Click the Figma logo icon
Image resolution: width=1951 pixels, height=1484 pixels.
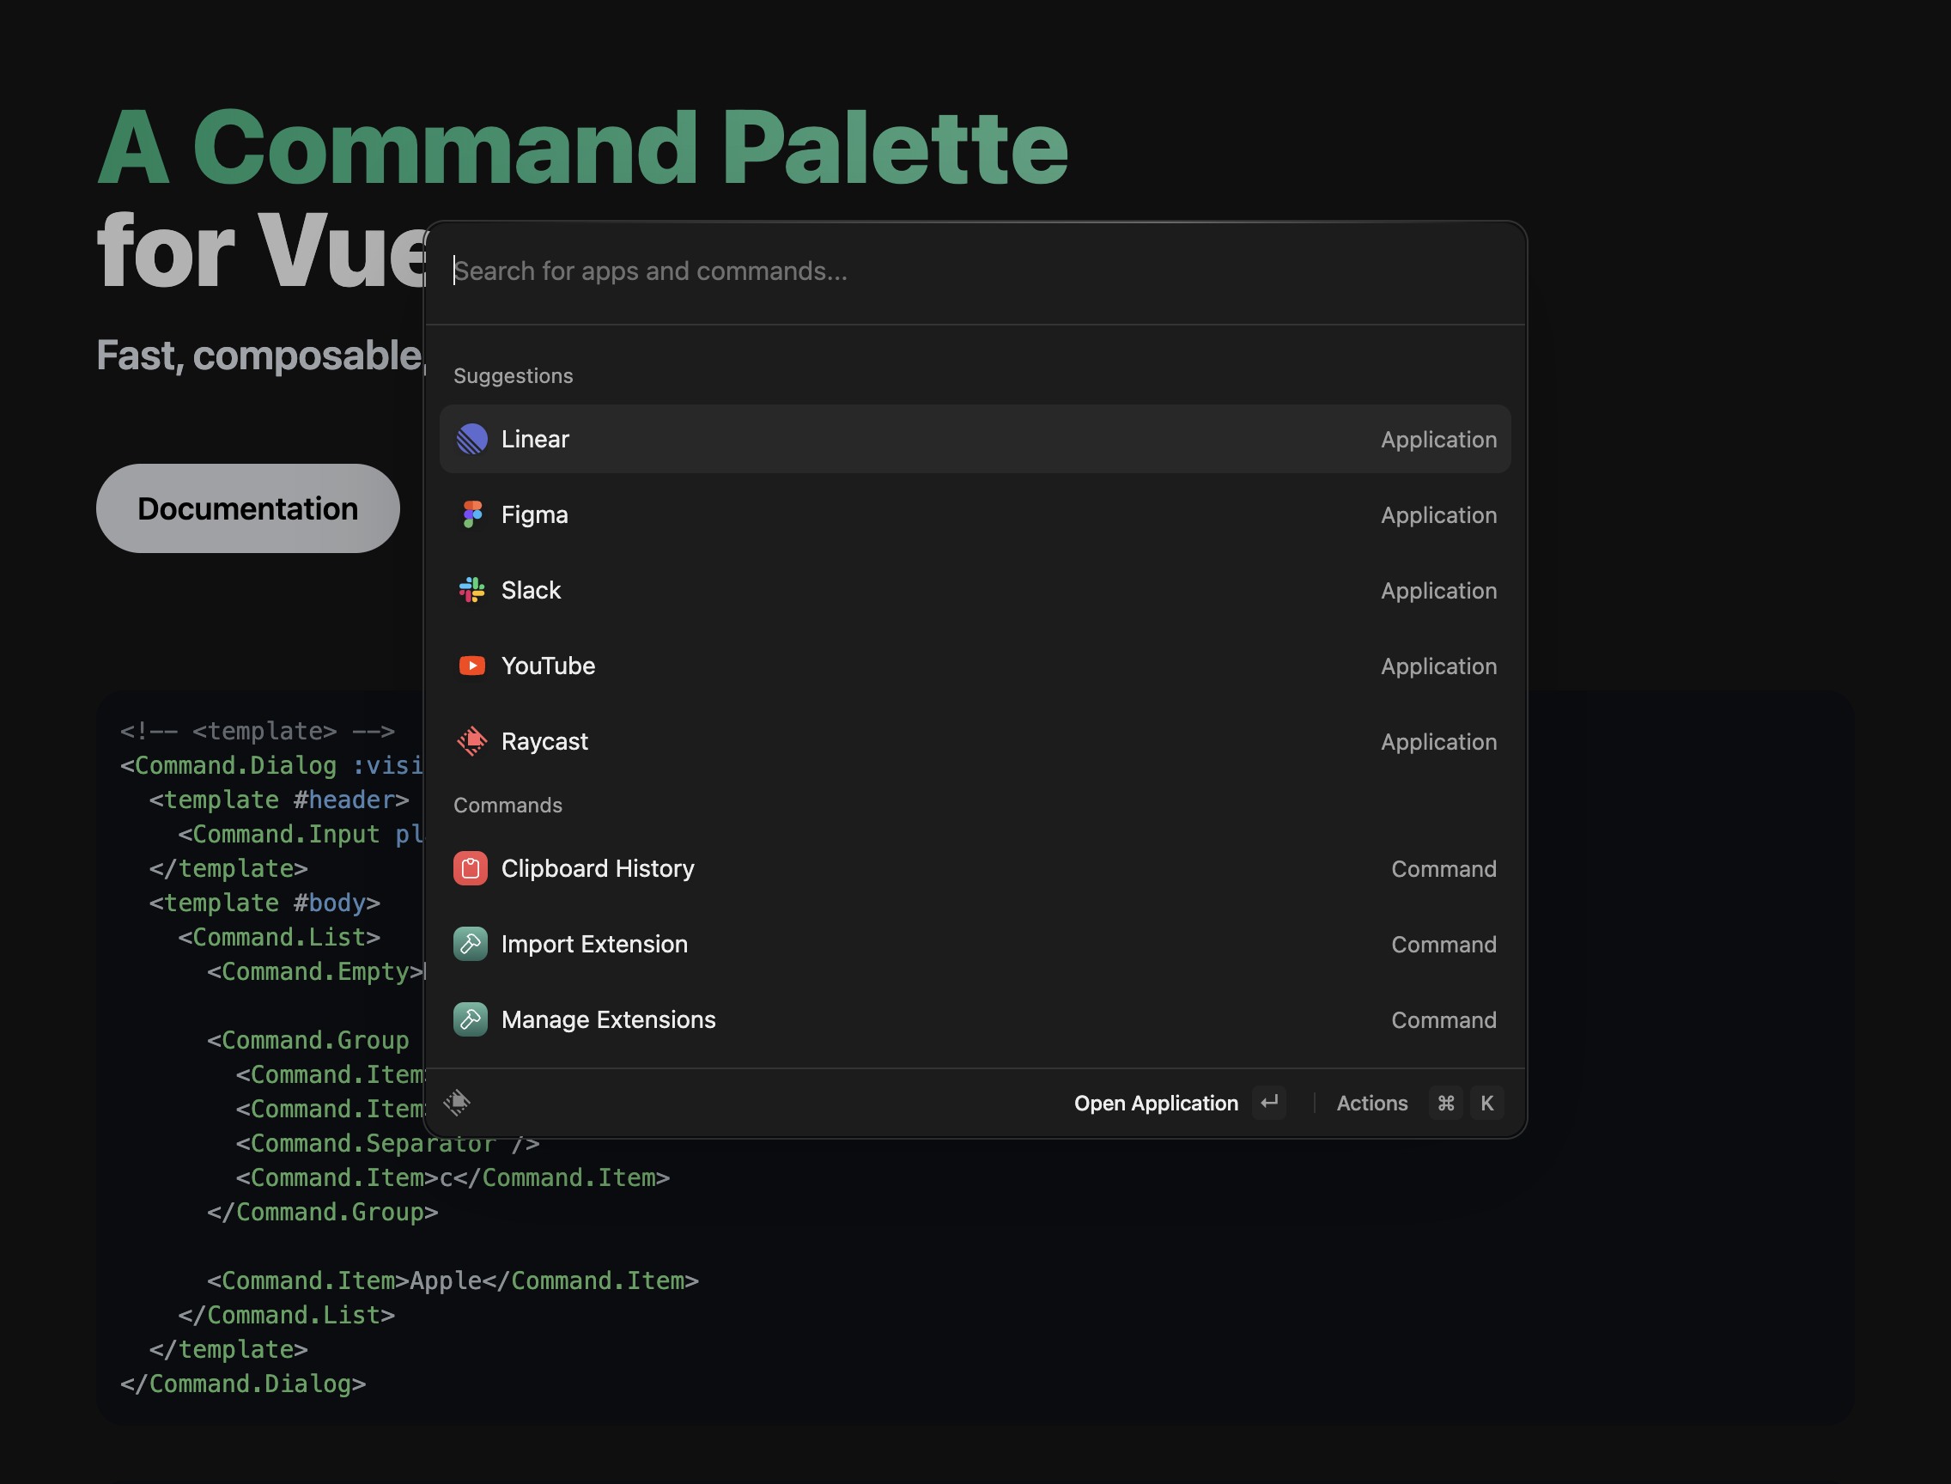pyautogui.click(x=471, y=514)
